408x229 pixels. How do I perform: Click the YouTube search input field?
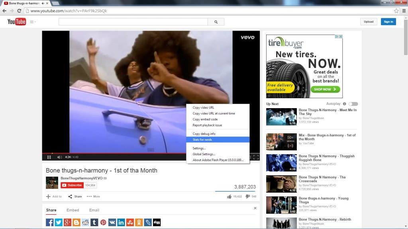[x=133, y=22]
